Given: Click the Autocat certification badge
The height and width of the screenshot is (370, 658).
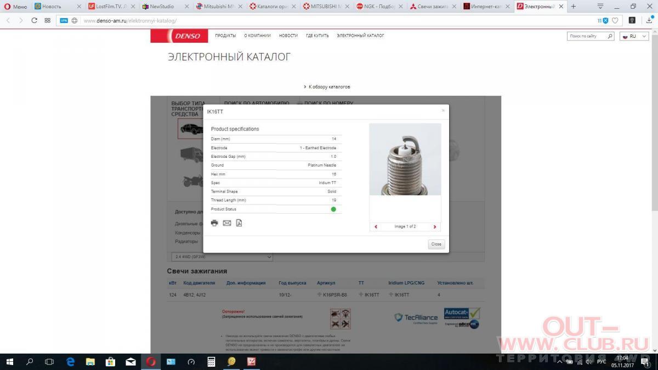Looking at the screenshot, I should point(462,318).
